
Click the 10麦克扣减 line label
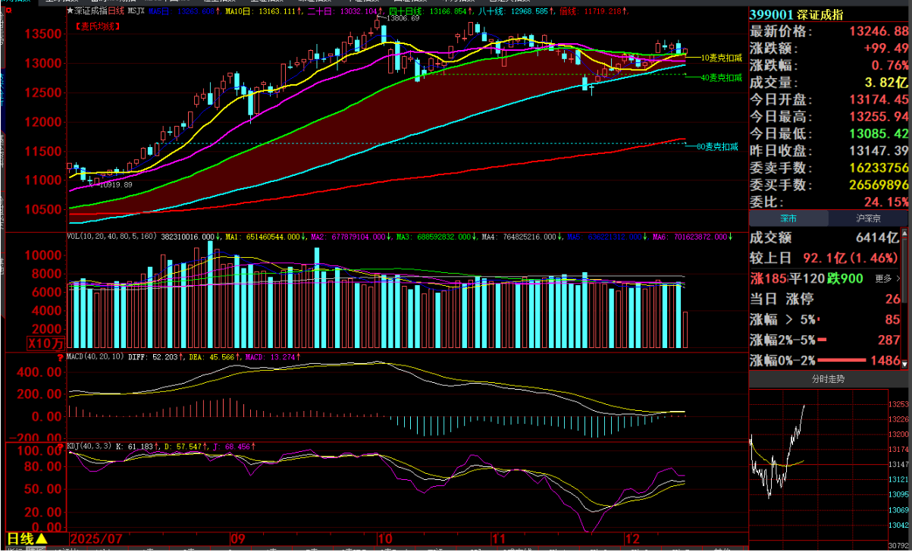pyautogui.click(x=721, y=58)
